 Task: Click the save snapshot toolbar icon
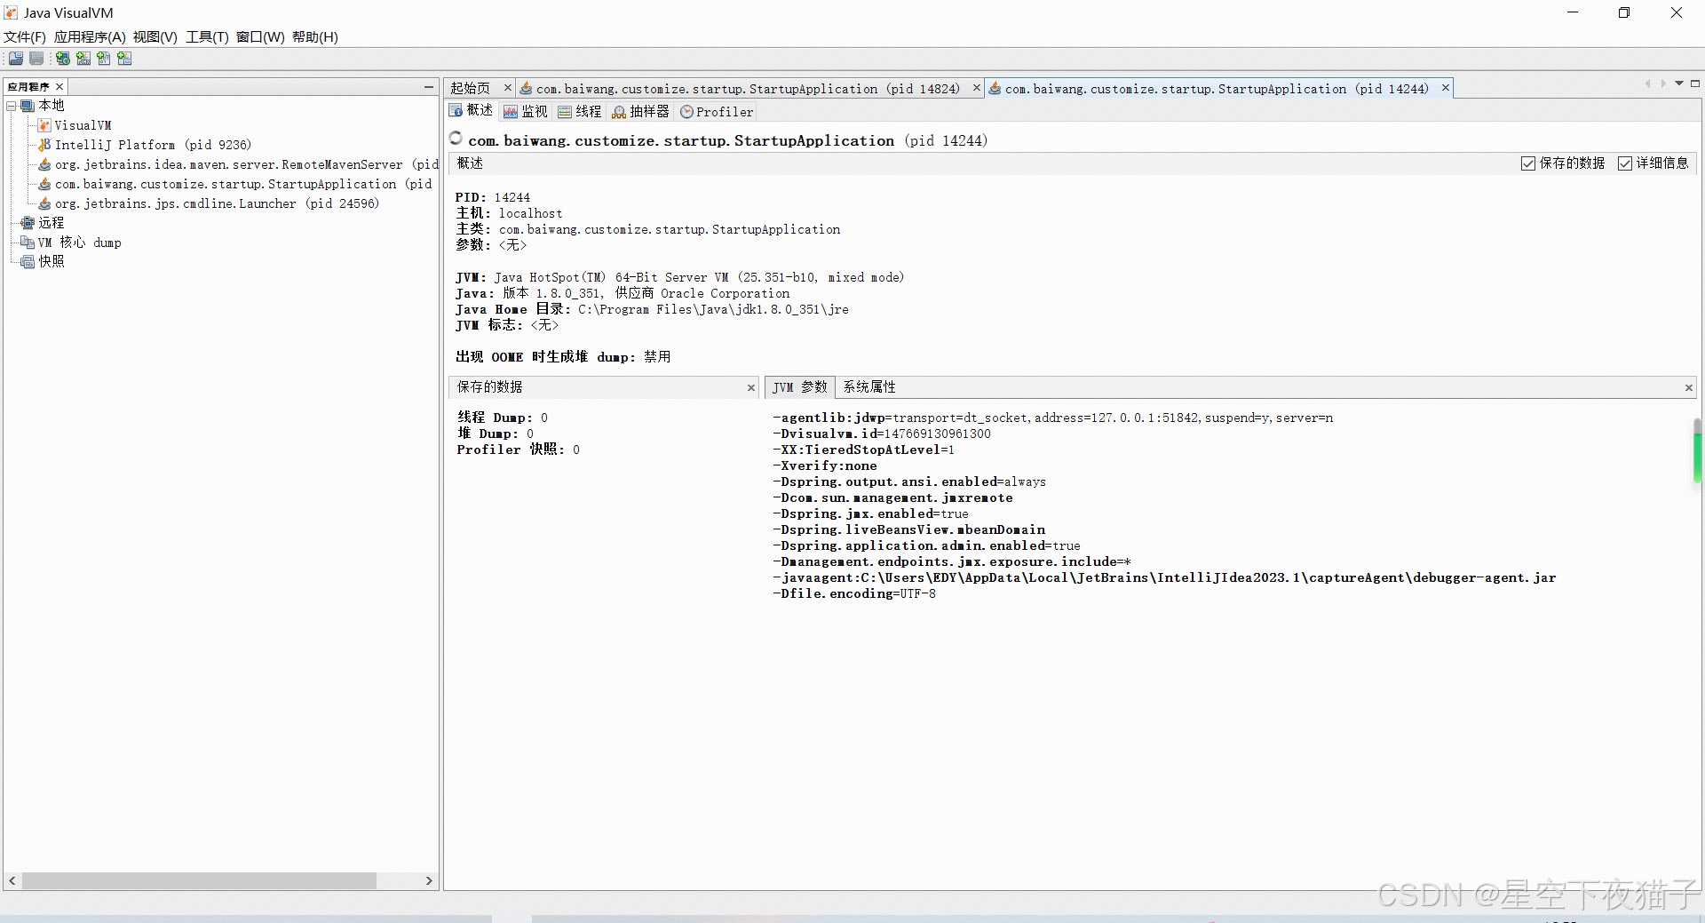point(36,59)
